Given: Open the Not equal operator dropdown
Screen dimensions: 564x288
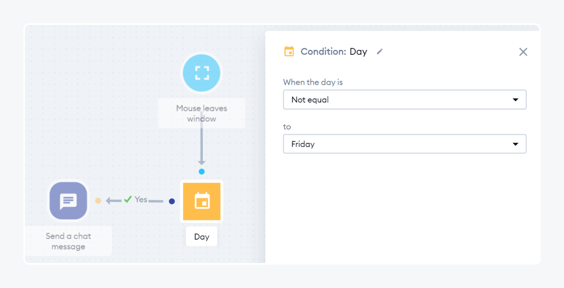Looking at the screenshot, I should [x=404, y=100].
